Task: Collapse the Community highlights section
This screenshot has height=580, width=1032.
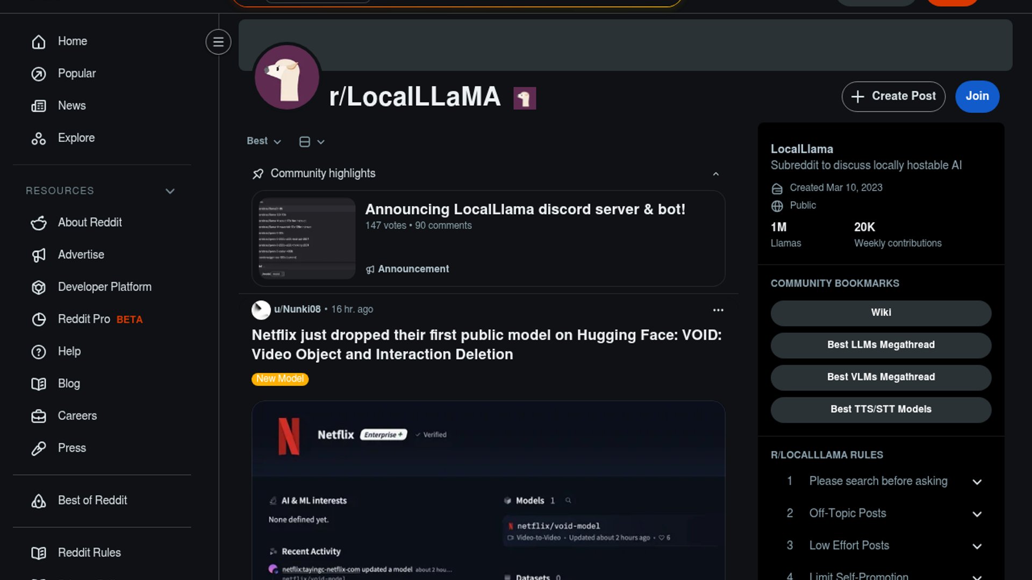Action: (x=715, y=174)
